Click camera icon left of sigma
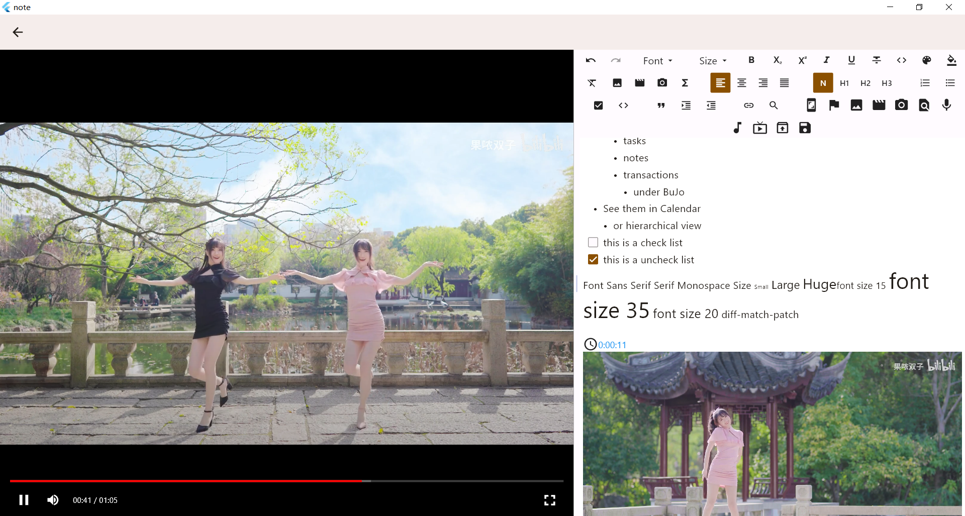965x516 pixels. [x=662, y=83]
